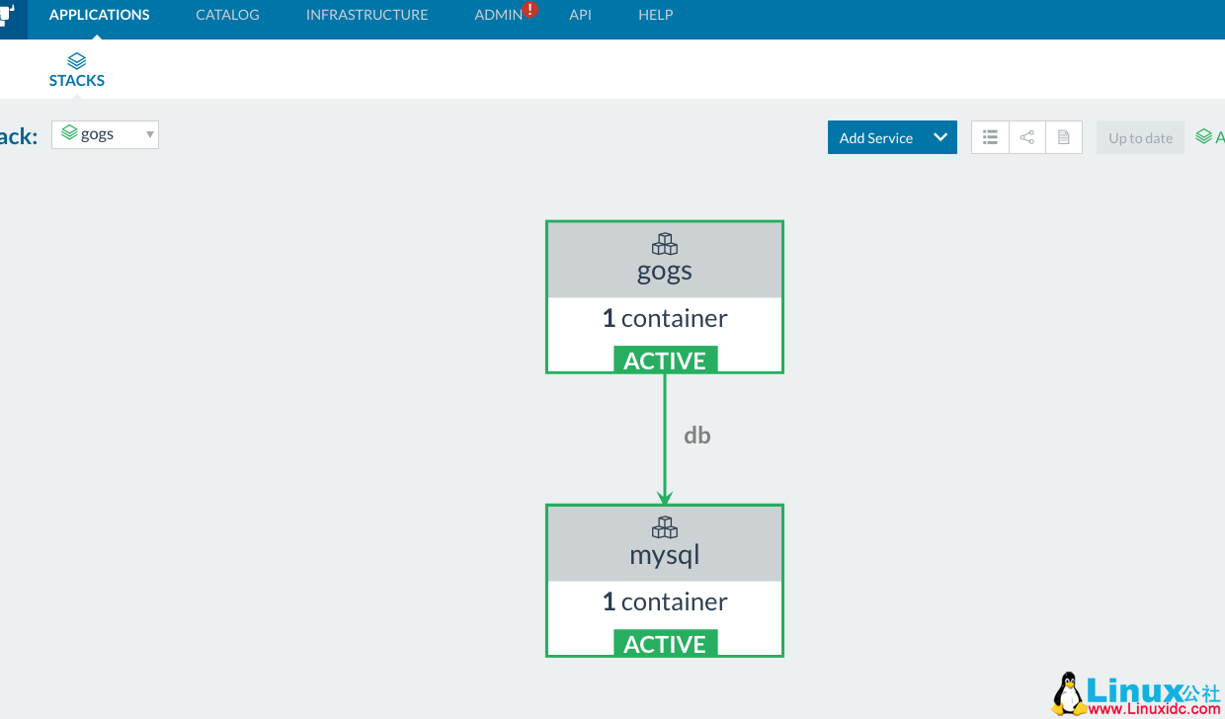The width and height of the screenshot is (1225, 719).
Task: Switch to the list view icon
Action: coord(990,137)
